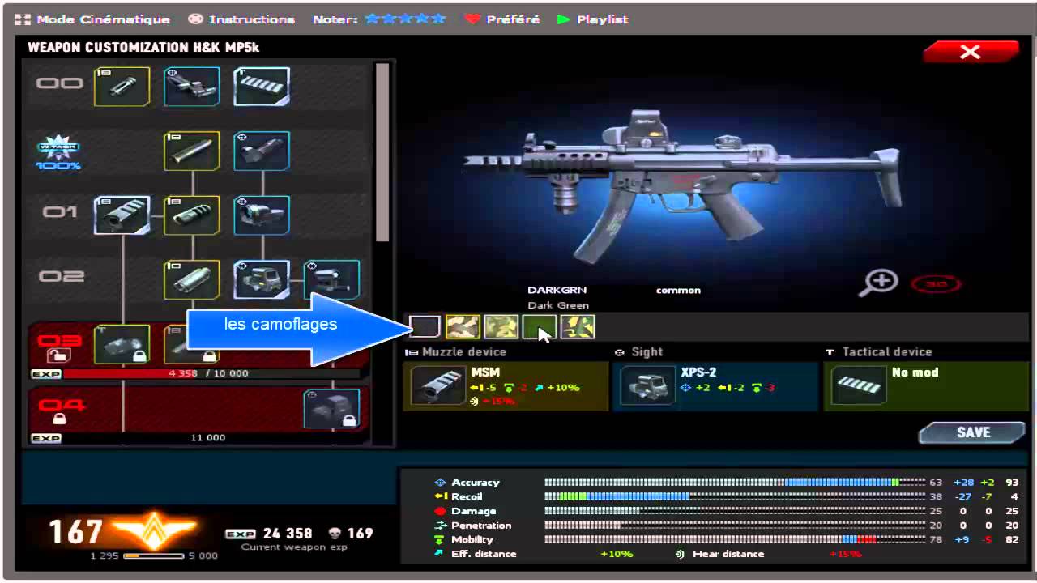Click the locked tactical device in row 03
This screenshot has width=1037, height=583.
(122, 344)
